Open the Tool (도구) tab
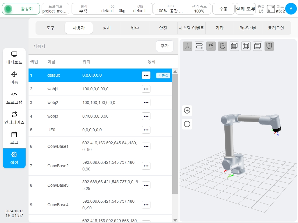The width and height of the screenshot is (298, 223). 50,28
